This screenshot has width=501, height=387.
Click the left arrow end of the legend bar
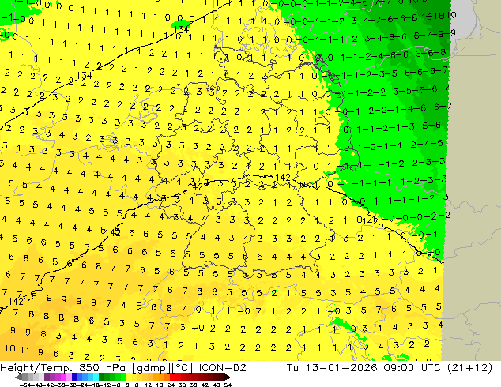(18, 378)
